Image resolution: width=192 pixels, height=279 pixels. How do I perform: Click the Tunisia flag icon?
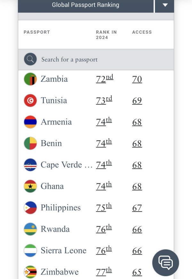click(x=30, y=100)
